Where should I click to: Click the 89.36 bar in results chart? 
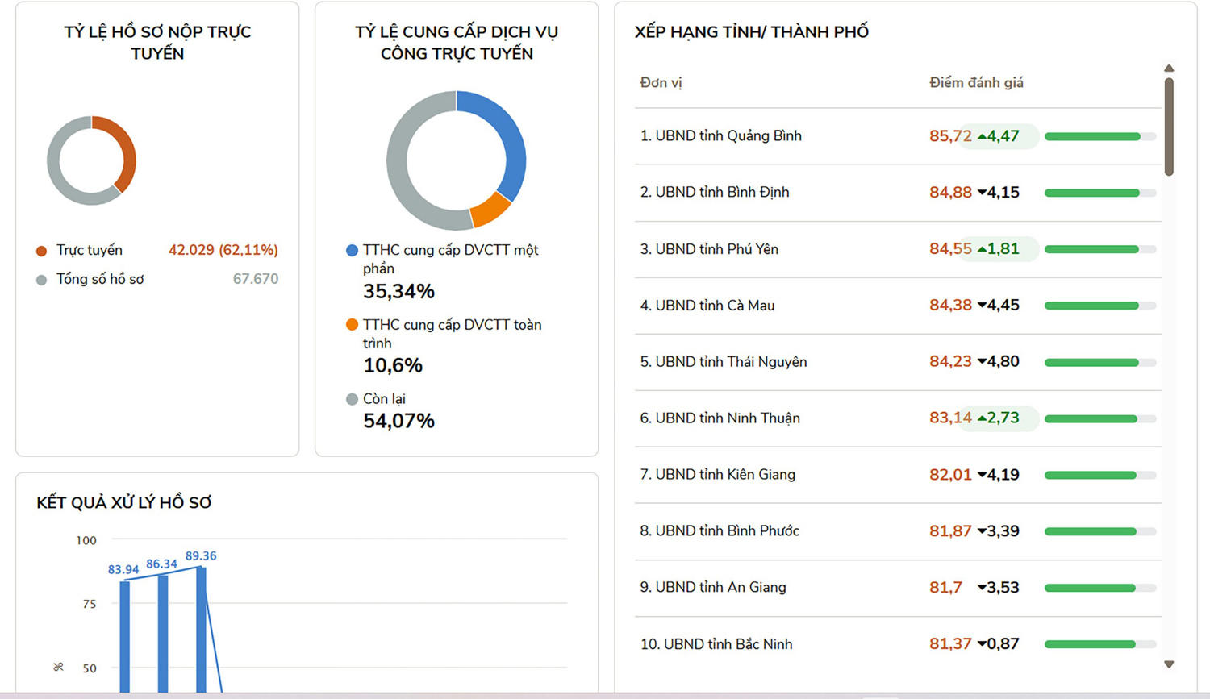[201, 629]
